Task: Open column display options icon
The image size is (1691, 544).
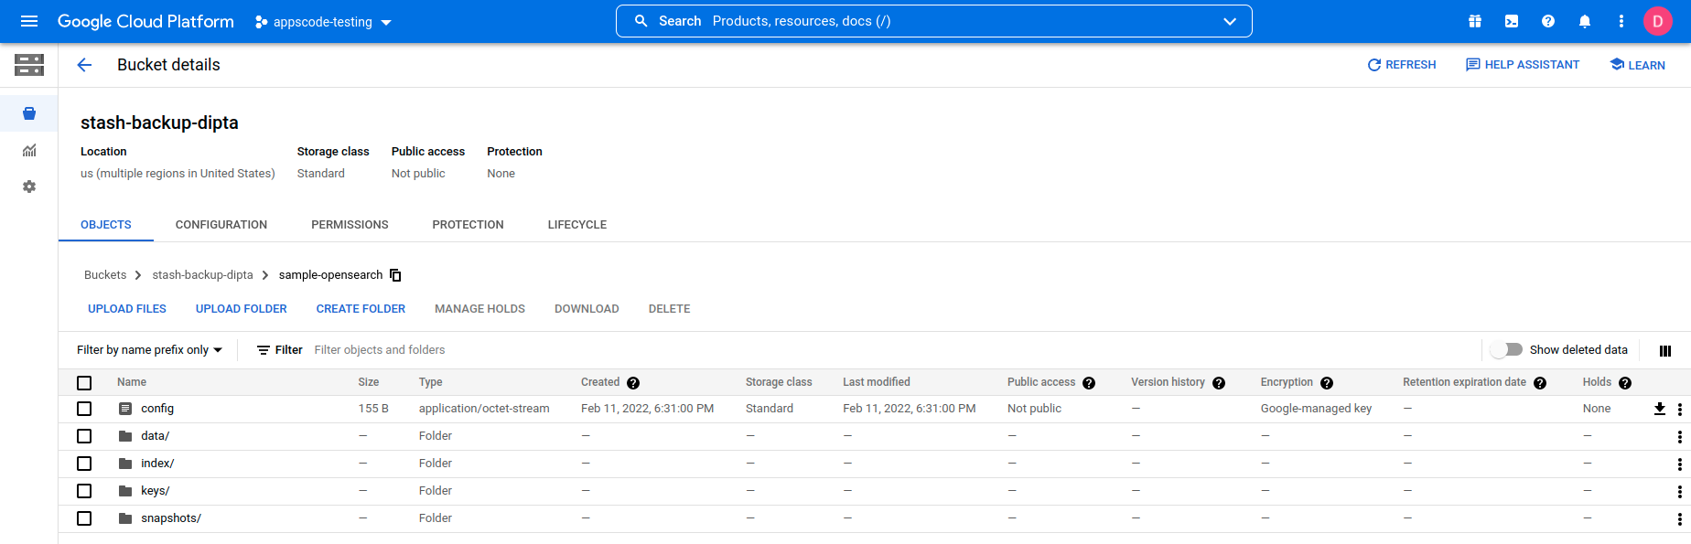Action: [x=1665, y=350]
